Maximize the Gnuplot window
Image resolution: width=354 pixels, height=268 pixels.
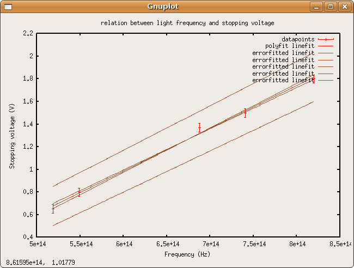tap(330, 7)
